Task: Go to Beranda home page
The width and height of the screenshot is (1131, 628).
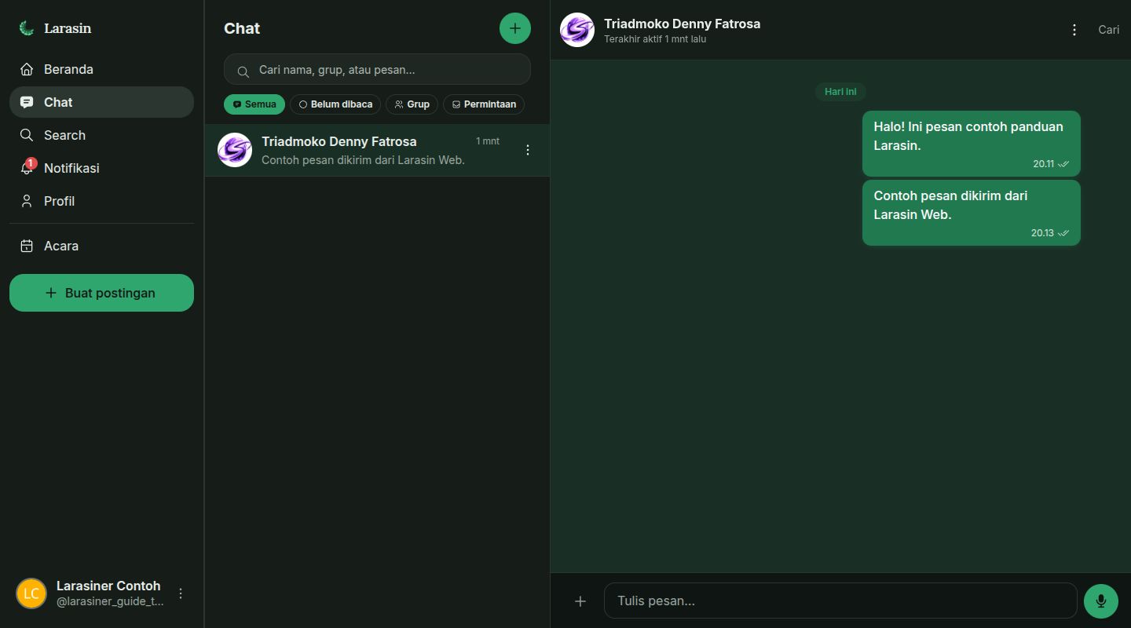Action: 101,69
